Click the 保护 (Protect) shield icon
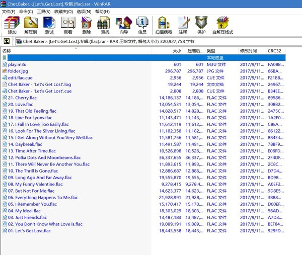Screen dimensions: 302x255 (x=202, y=25)
